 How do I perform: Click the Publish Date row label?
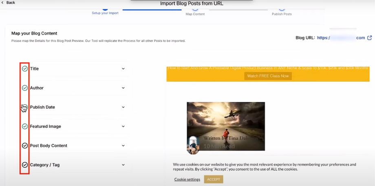pos(42,107)
